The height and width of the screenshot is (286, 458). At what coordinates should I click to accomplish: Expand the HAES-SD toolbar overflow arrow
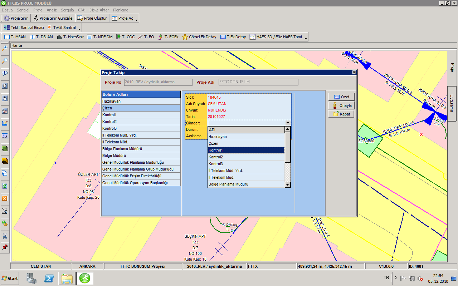click(x=306, y=38)
